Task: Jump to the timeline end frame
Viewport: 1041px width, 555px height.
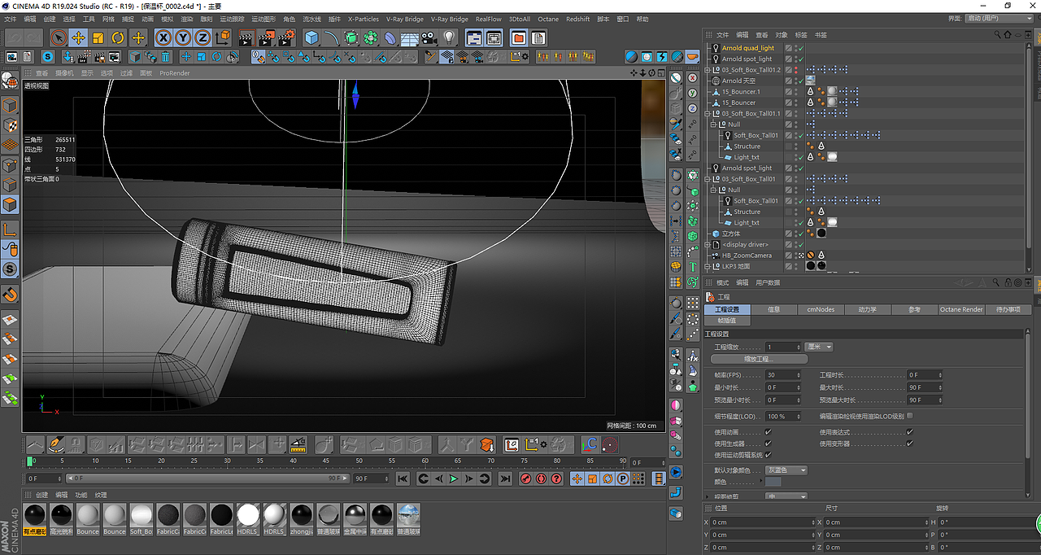Action: point(505,479)
